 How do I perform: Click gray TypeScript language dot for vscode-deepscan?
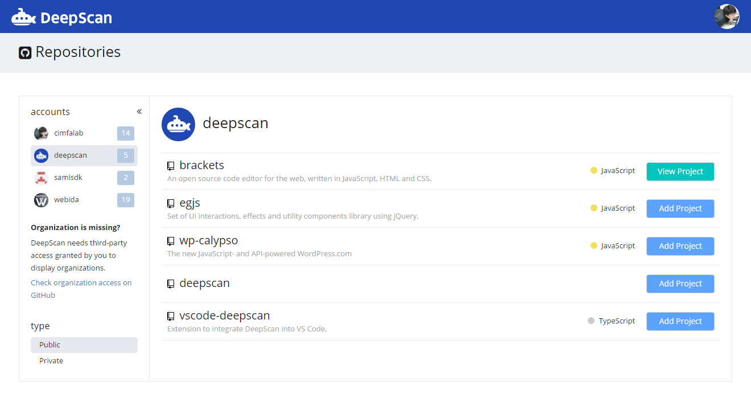pyautogui.click(x=591, y=321)
